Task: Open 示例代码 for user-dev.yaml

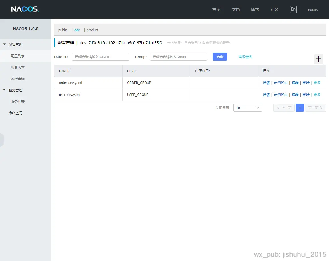Action: 281,95
